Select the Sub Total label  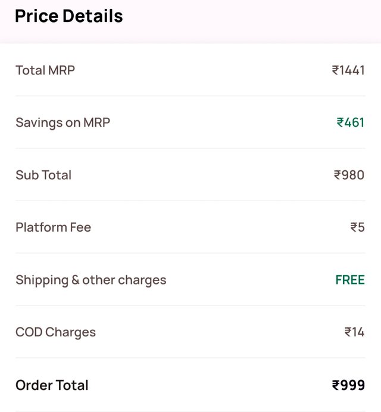(43, 175)
